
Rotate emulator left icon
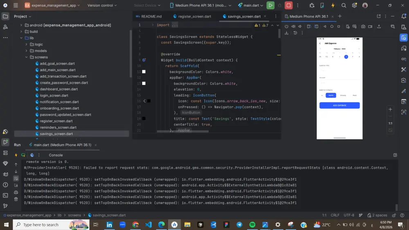coord(309,26)
